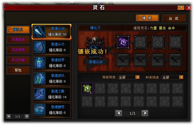
Task: Advance character list to next page
Action: pos(27,116)
